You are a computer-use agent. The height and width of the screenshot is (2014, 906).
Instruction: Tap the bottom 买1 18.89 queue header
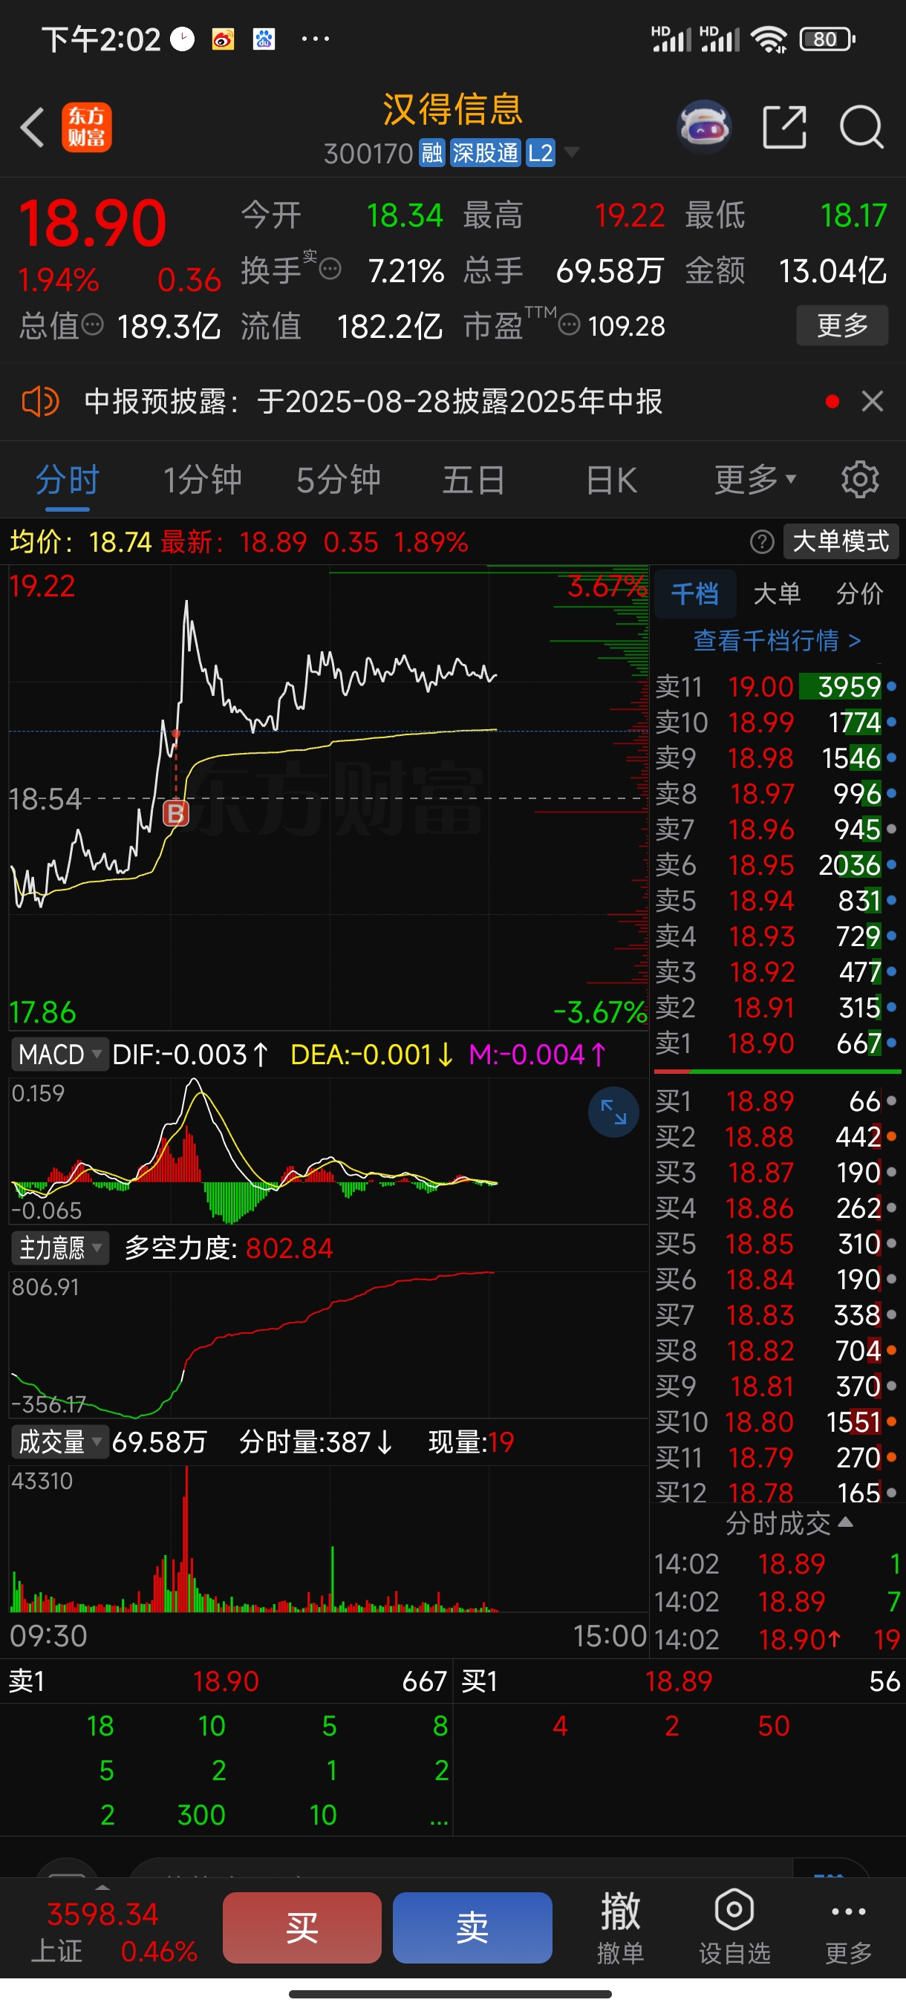tap(680, 1681)
